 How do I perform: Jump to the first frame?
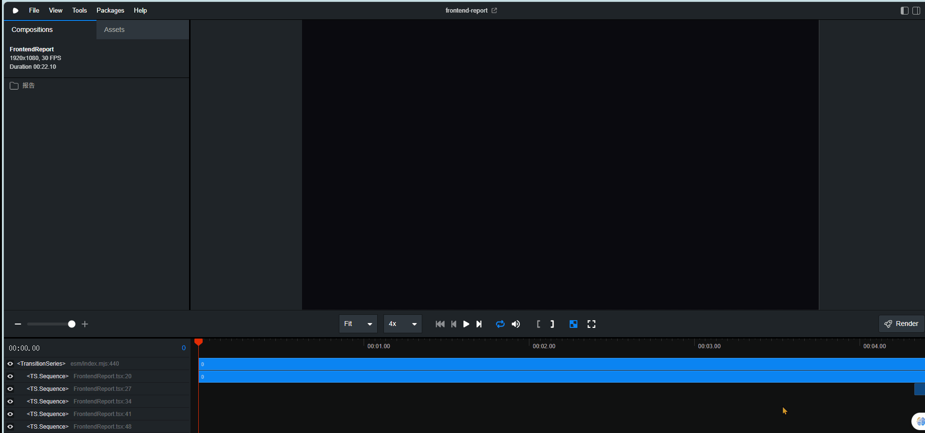tap(440, 324)
